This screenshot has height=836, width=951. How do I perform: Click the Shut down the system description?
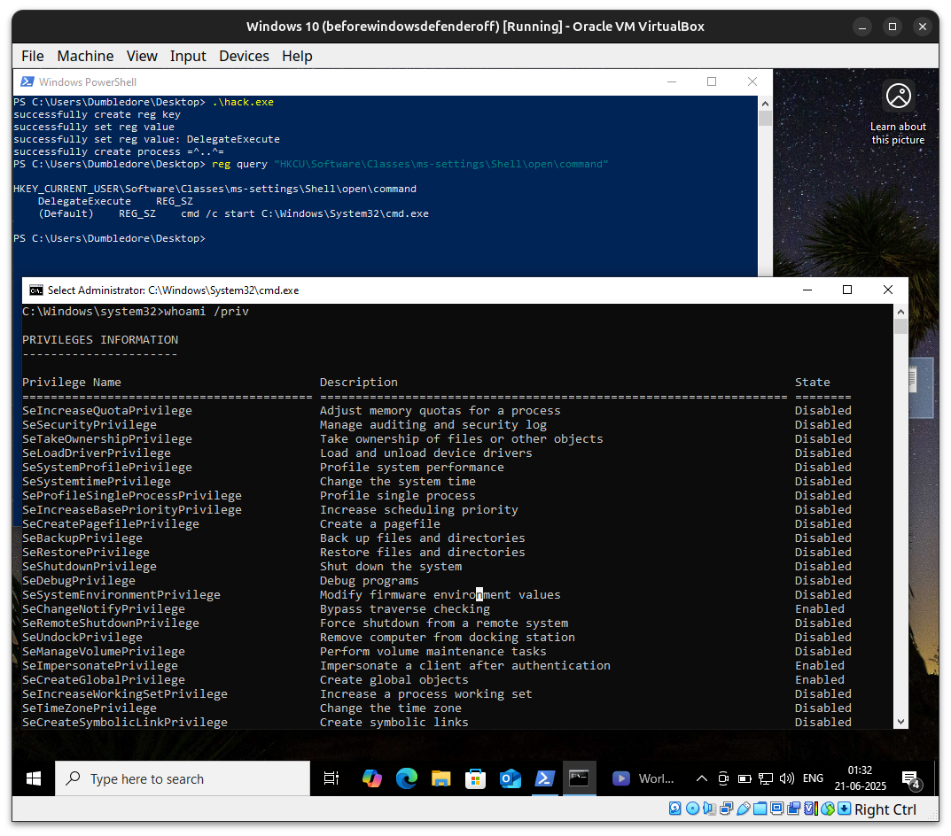tap(391, 567)
